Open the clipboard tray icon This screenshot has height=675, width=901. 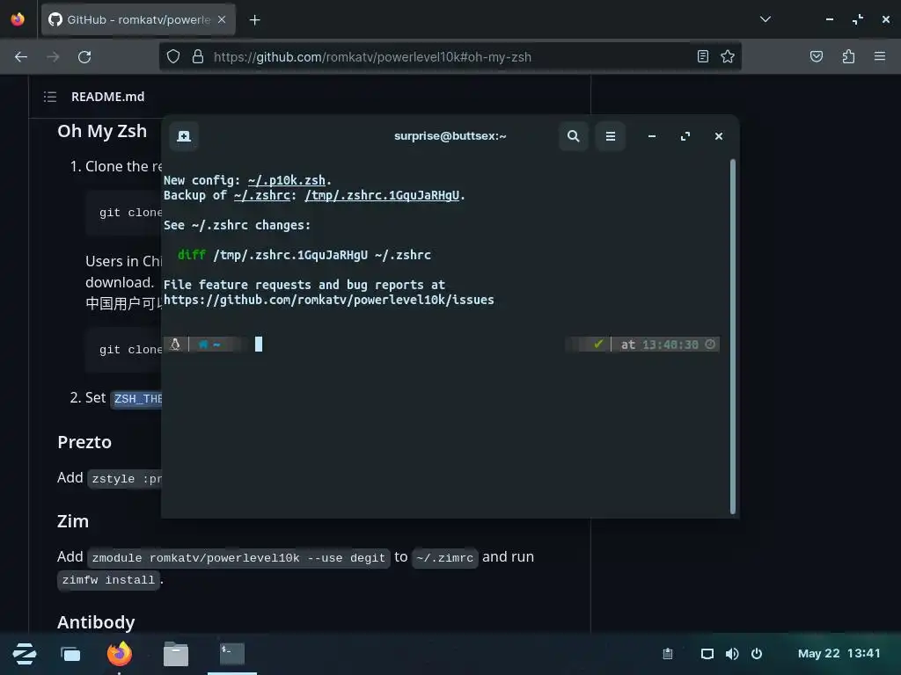pos(668,654)
